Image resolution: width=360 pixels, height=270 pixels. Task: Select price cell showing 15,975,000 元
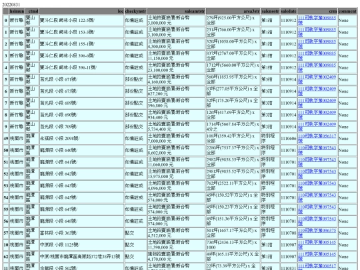(176, 174)
